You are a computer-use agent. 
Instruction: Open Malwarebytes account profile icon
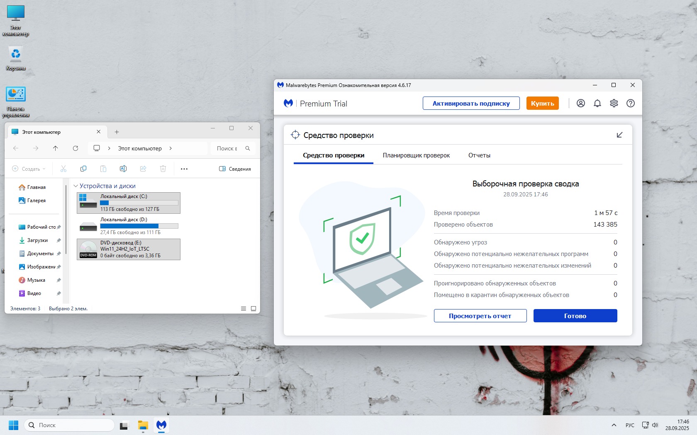[581, 104]
